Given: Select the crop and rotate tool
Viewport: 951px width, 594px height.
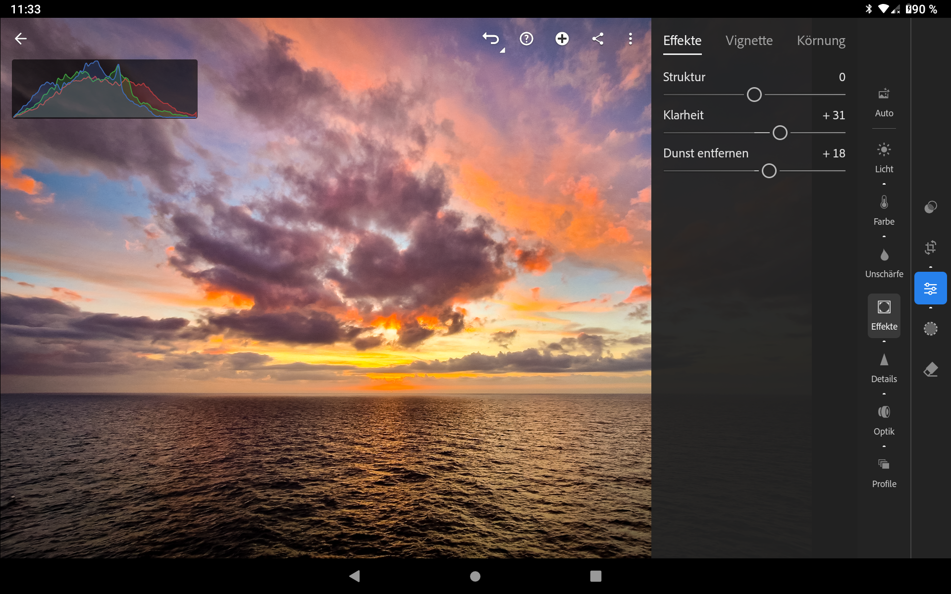Looking at the screenshot, I should tap(930, 247).
